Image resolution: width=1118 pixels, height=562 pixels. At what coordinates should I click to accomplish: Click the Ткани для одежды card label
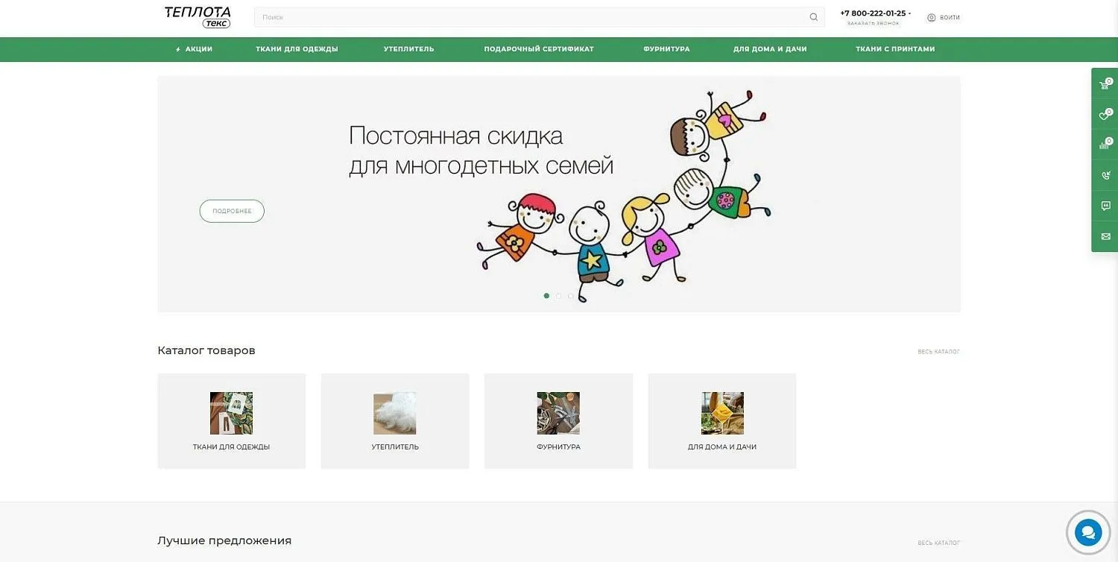point(231,447)
